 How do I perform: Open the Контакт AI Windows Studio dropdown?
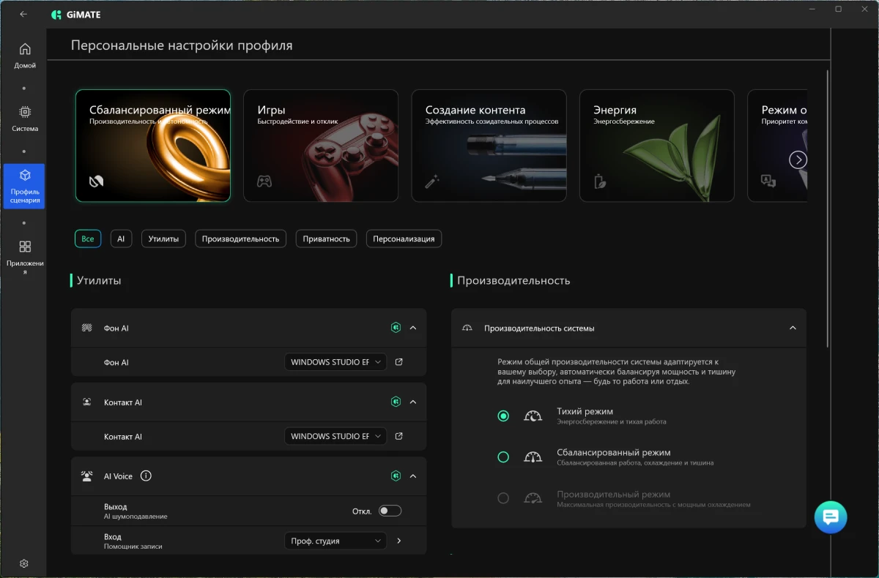pos(335,436)
